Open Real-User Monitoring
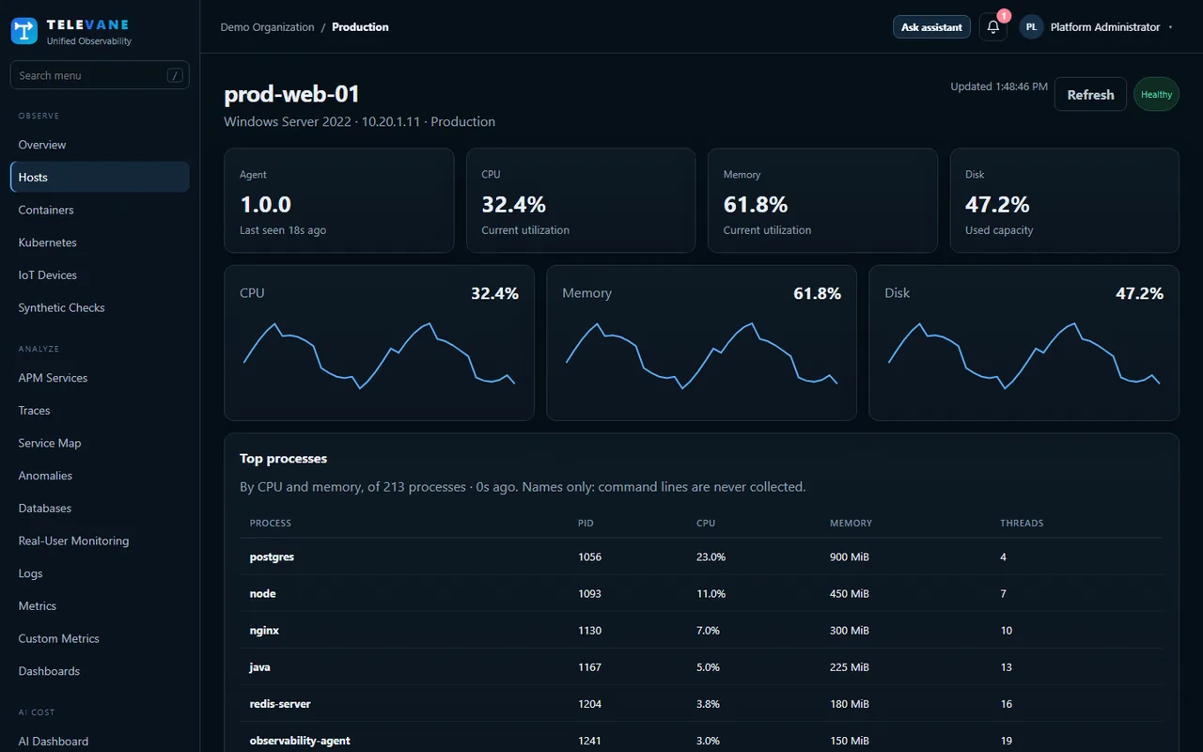 point(100,540)
